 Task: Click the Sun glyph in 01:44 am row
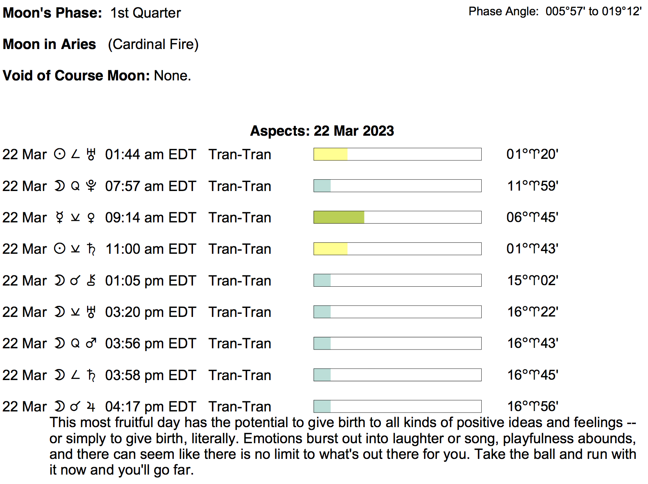coord(60,155)
